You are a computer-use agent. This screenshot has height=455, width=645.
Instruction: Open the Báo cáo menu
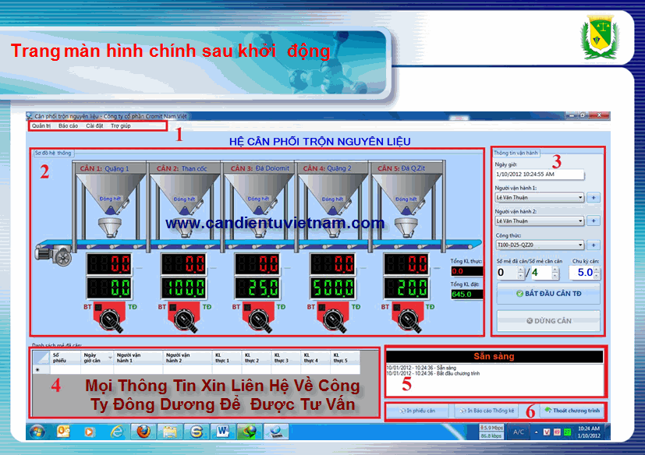68,126
